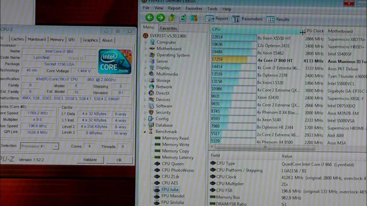The height and width of the screenshot is (206, 367).
Task: Select the Motherboard tree icon
Action: pos(152,49)
